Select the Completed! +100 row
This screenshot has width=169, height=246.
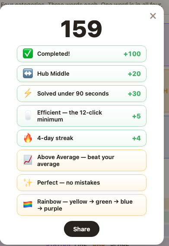[x=82, y=54]
